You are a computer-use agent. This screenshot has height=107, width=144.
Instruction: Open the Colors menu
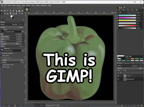coord(28,5)
